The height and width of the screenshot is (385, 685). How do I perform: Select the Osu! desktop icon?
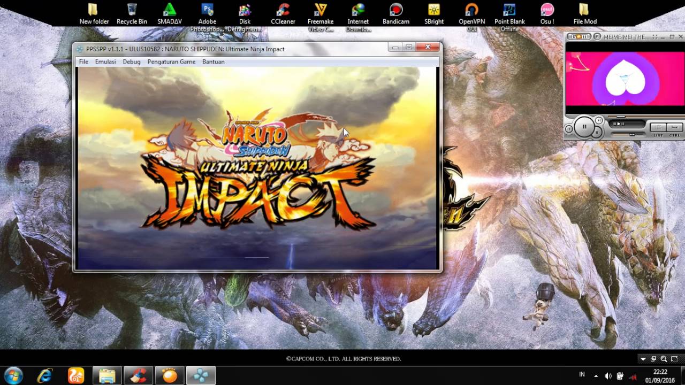tap(547, 14)
